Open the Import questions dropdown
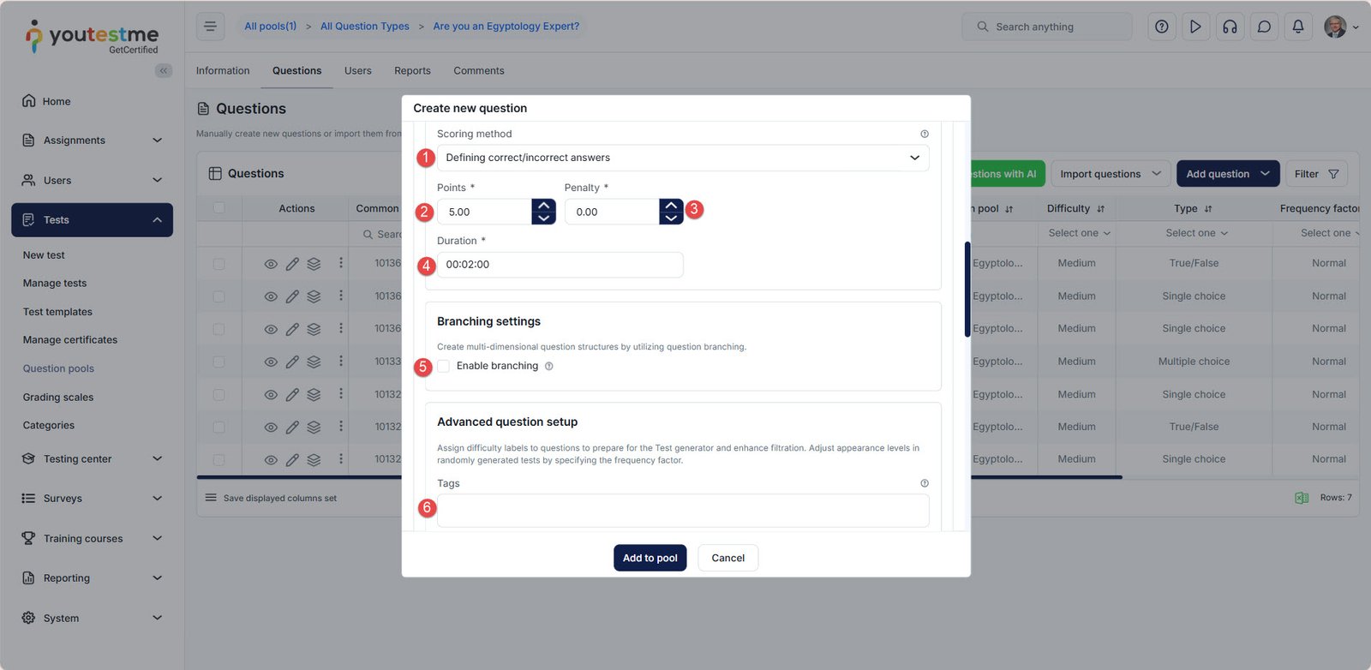The height and width of the screenshot is (670, 1371). tap(1111, 174)
